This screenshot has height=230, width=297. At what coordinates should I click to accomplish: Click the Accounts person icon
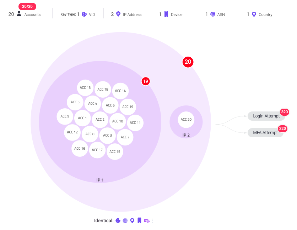point(19,14)
